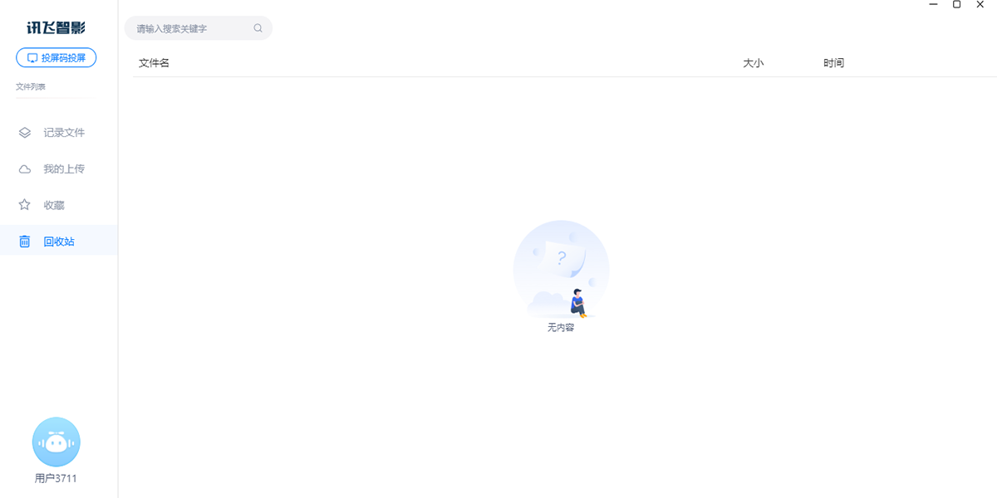Image resolution: width=997 pixels, height=498 pixels.
Task: Click the 文件列表 section heading
Action: (31, 86)
